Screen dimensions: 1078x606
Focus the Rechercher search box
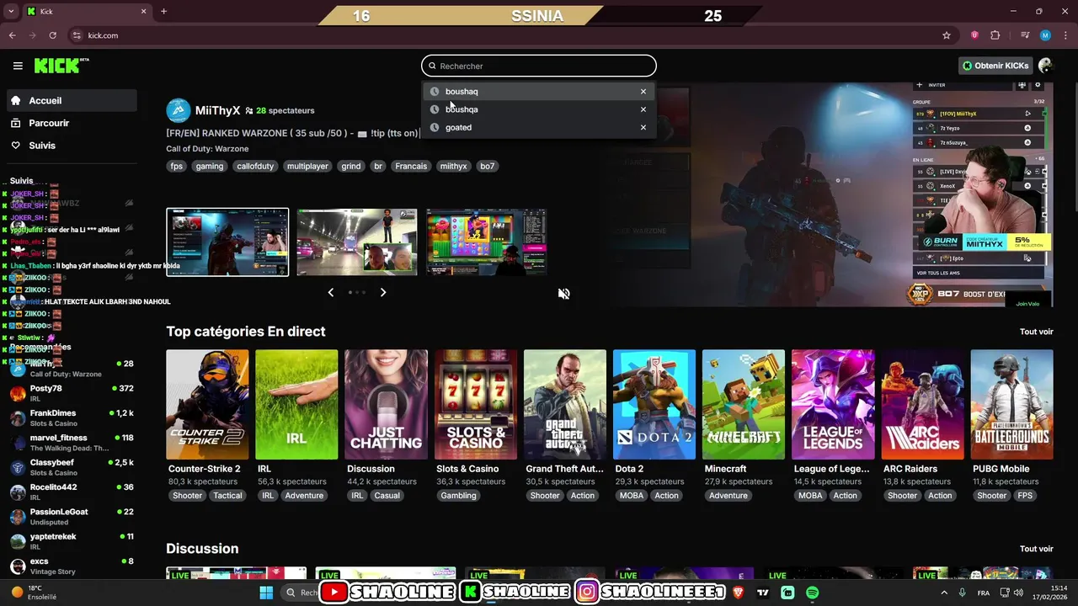pyautogui.click(x=539, y=66)
